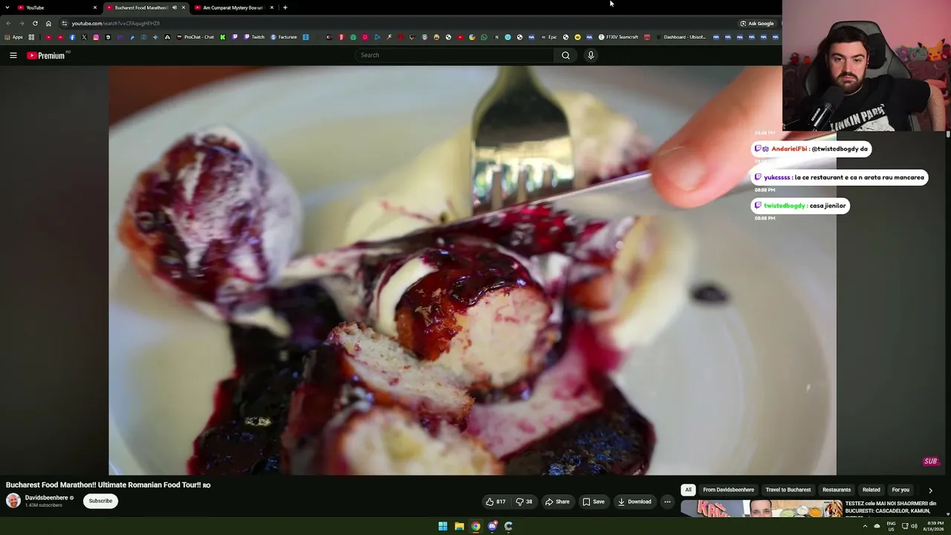
Task: Click the YouTube search magnifier button
Action: pos(565,55)
